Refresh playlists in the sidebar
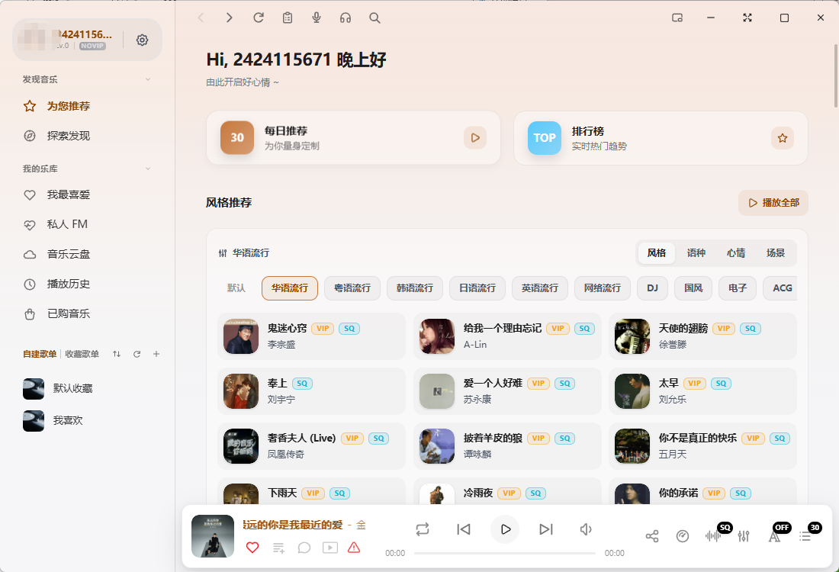 pos(137,354)
